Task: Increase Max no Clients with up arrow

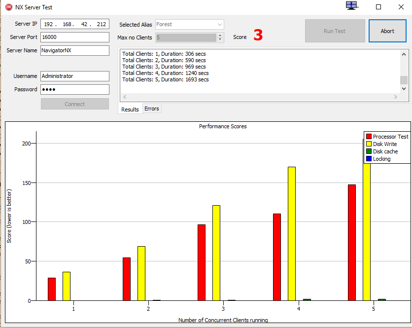Action: click(220, 35)
